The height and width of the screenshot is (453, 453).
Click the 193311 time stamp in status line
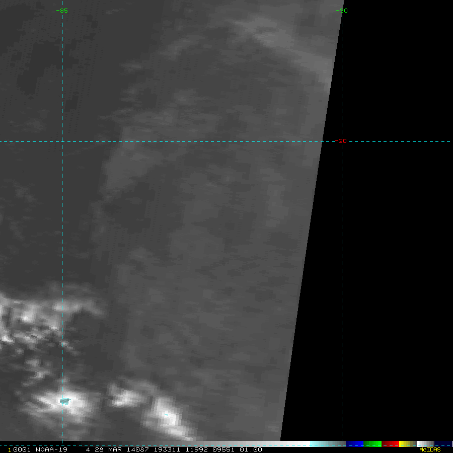click(x=167, y=449)
